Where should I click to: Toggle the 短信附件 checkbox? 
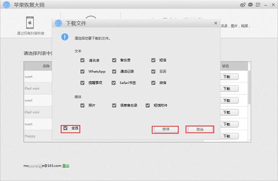148,105
